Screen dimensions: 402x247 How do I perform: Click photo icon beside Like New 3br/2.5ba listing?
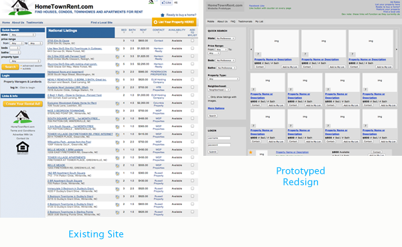pyautogui.click(x=117, y=49)
